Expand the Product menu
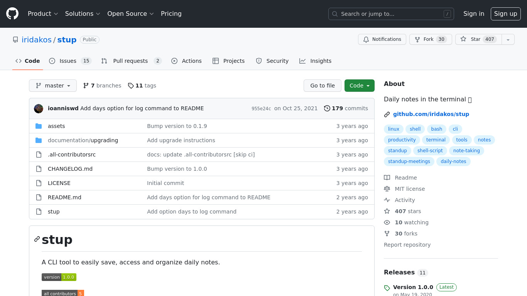This screenshot has width=527, height=296. (x=43, y=14)
